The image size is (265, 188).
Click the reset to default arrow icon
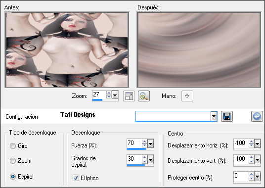(x=257, y=116)
